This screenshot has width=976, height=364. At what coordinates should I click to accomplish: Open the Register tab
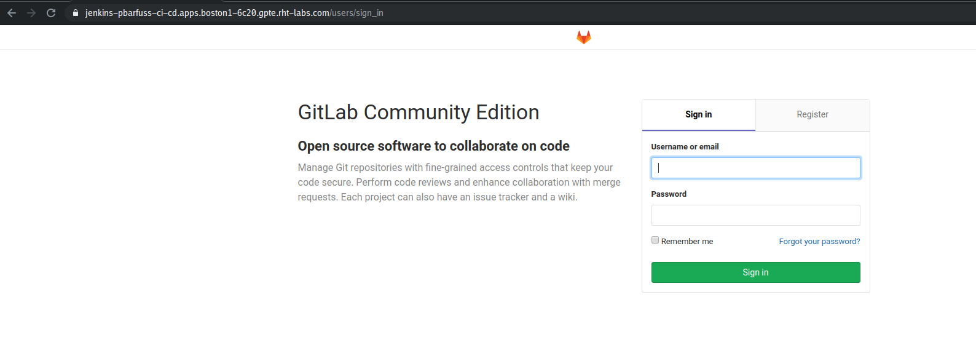point(813,115)
